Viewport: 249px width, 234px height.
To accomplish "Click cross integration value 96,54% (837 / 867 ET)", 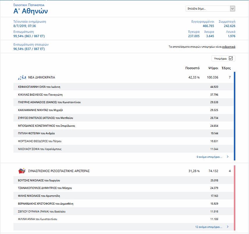I will pos(29,49).
